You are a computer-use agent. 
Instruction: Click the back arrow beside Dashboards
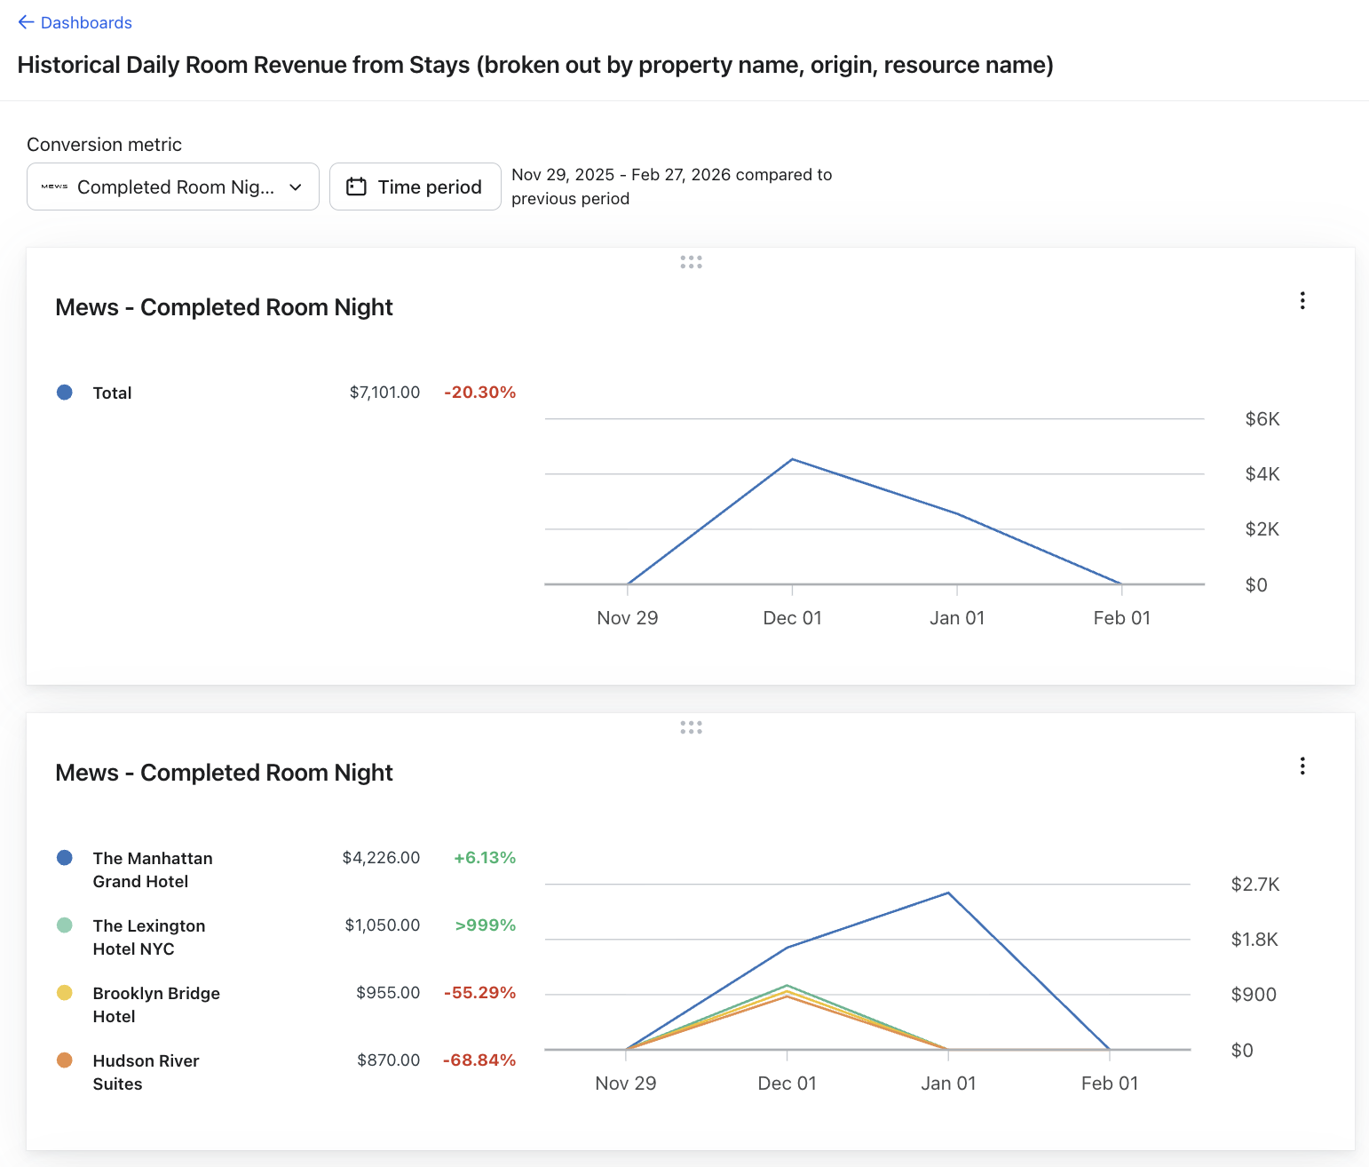26,22
